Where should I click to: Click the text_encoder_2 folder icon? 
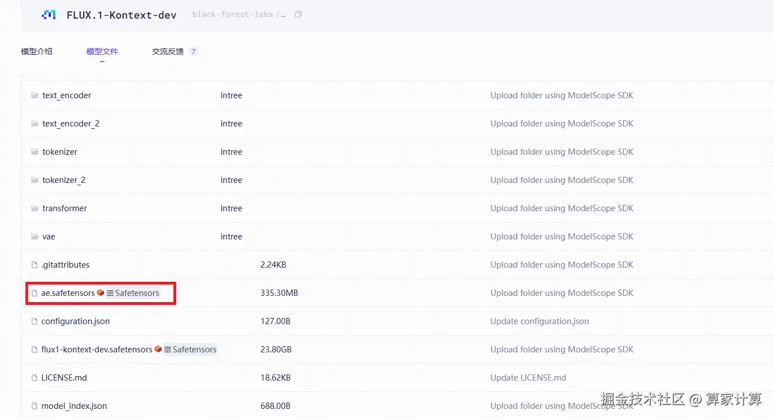34,124
